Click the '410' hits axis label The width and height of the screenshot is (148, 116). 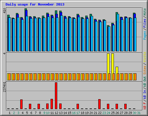(4, 11)
